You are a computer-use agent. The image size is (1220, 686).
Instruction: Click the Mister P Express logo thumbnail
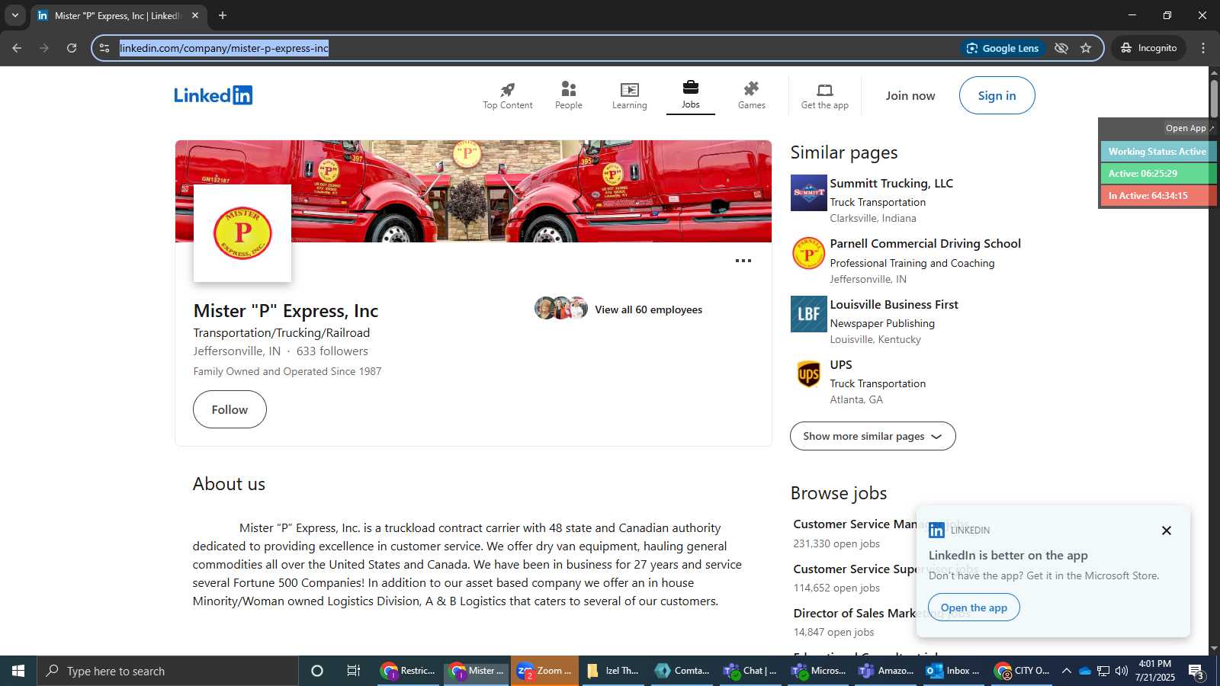click(x=242, y=233)
